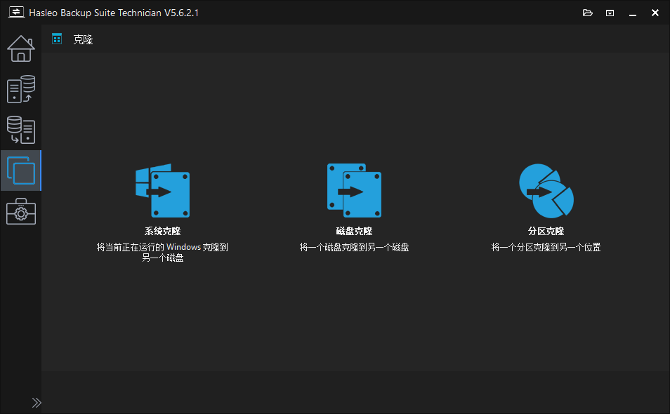This screenshot has width=670, height=414.
Task: Select the Home icon in the sidebar
Action: click(20, 48)
